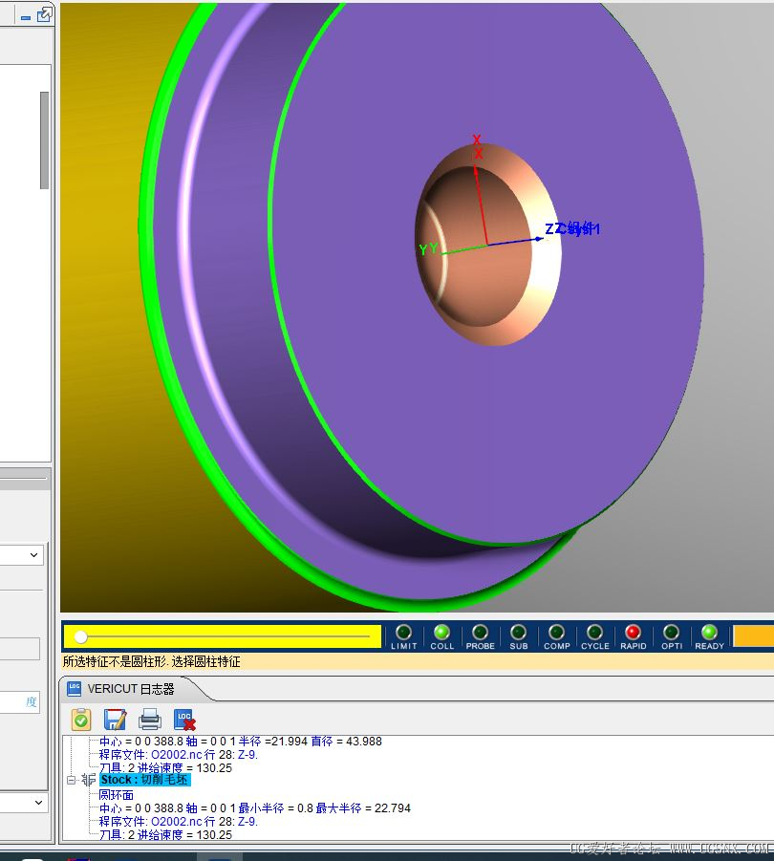Screen dimensions: 774x861
Task: Click the Stock node axis tree icon
Action: tap(88, 780)
